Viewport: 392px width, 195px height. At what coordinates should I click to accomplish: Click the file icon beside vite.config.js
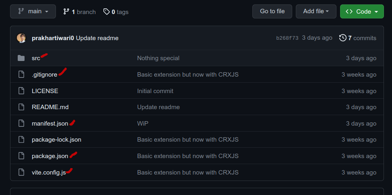coord(21,172)
